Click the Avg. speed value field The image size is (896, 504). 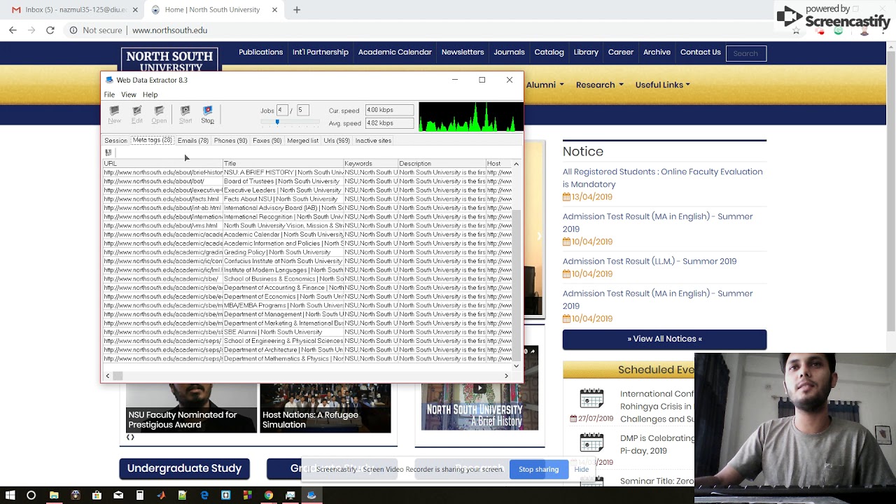pos(389,123)
